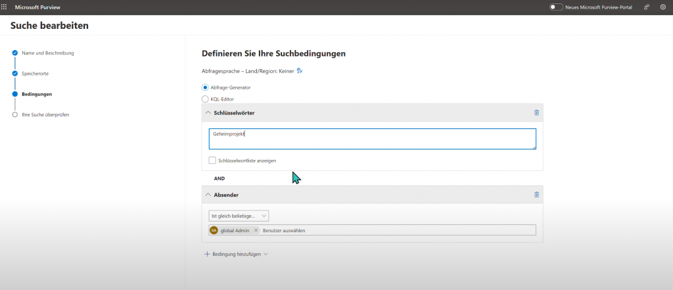Click the AND operator label

(x=220, y=178)
